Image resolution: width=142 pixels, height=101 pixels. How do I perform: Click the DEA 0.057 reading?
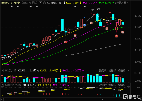coord(43,85)
